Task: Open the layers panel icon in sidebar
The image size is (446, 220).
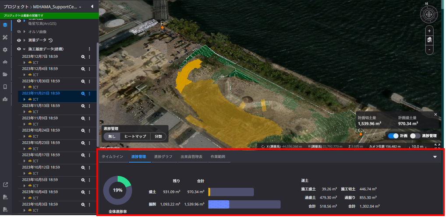Action: coord(5,24)
